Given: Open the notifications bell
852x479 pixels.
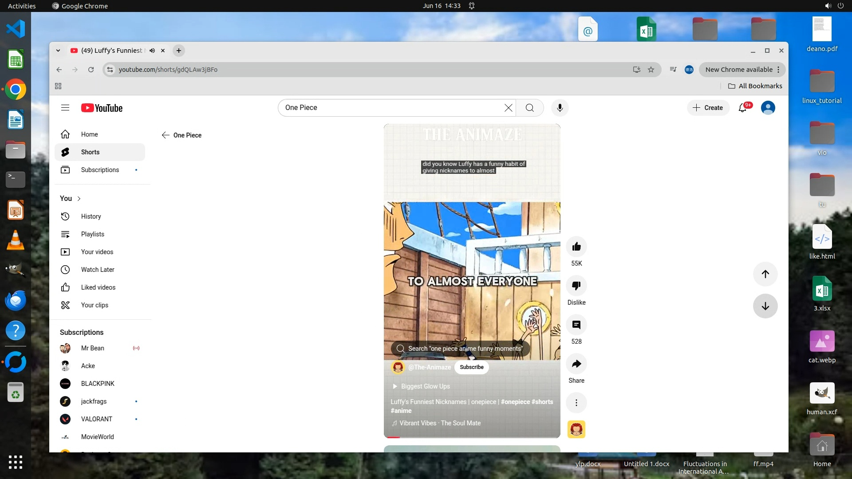Looking at the screenshot, I should pyautogui.click(x=742, y=108).
